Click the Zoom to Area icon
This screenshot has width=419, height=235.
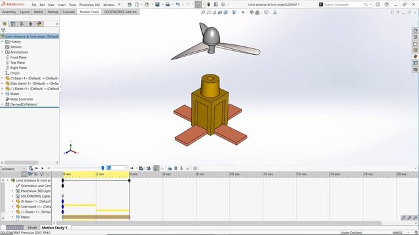[208, 12]
